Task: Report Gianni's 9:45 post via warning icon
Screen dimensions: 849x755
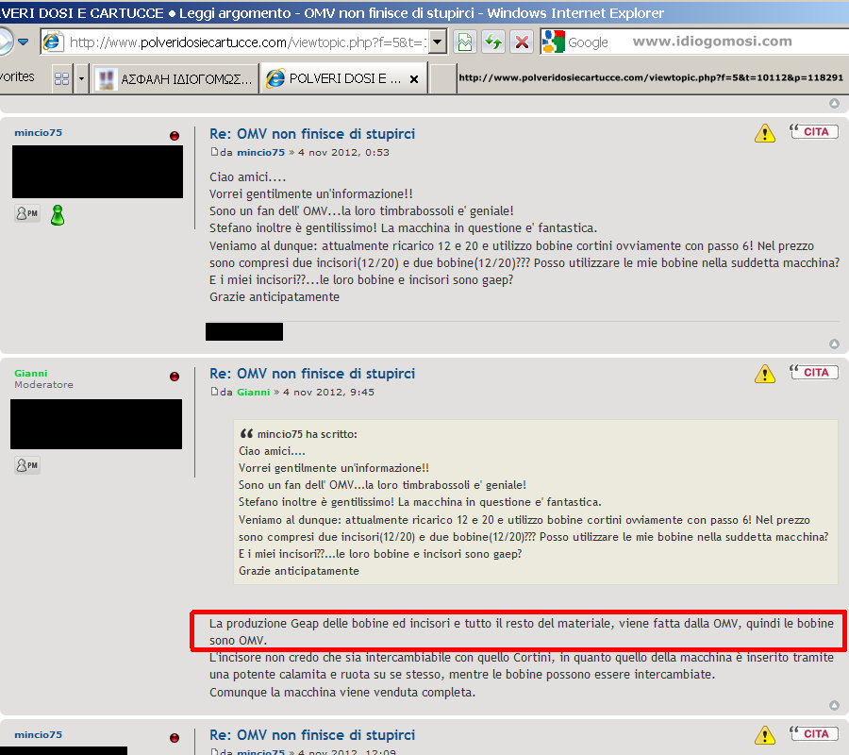Action: pyautogui.click(x=764, y=373)
